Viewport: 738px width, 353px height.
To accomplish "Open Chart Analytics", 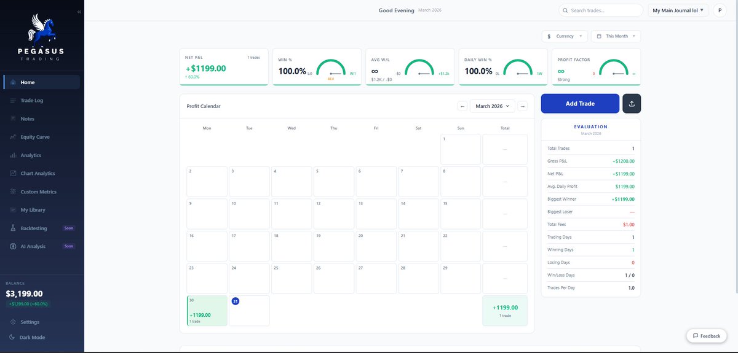I will (x=42, y=173).
